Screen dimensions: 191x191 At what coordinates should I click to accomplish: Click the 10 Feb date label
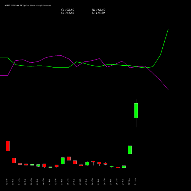(x=44, y=182)
